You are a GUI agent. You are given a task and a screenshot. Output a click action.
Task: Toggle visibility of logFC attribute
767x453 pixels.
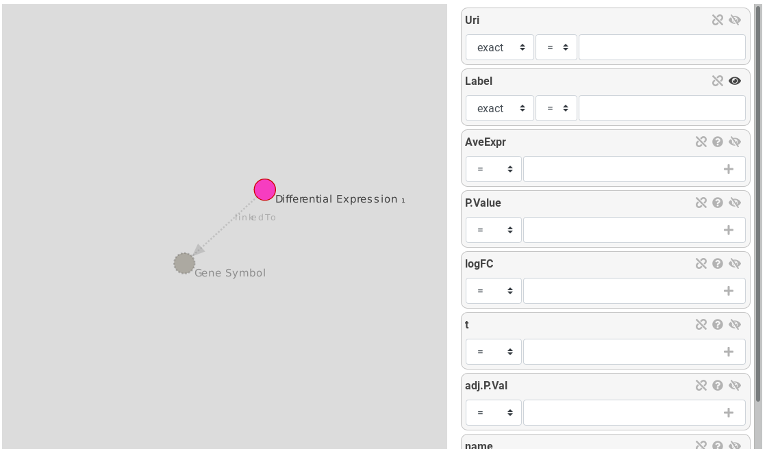735,264
